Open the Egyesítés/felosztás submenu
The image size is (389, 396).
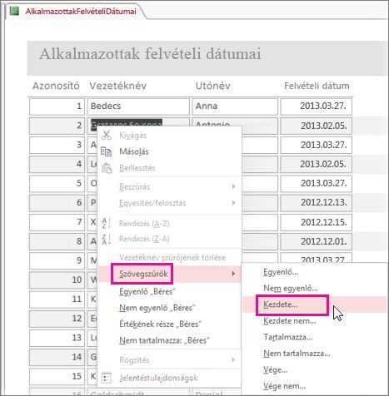[x=170, y=203]
